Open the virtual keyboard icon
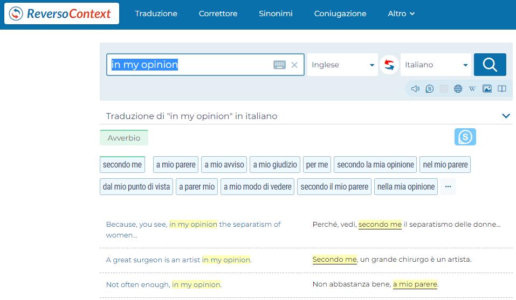The height and width of the screenshot is (300, 516). (x=279, y=65)
